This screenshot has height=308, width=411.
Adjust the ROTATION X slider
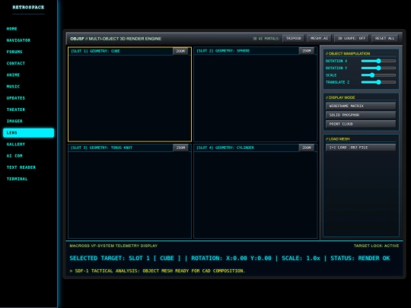point(378,61)
